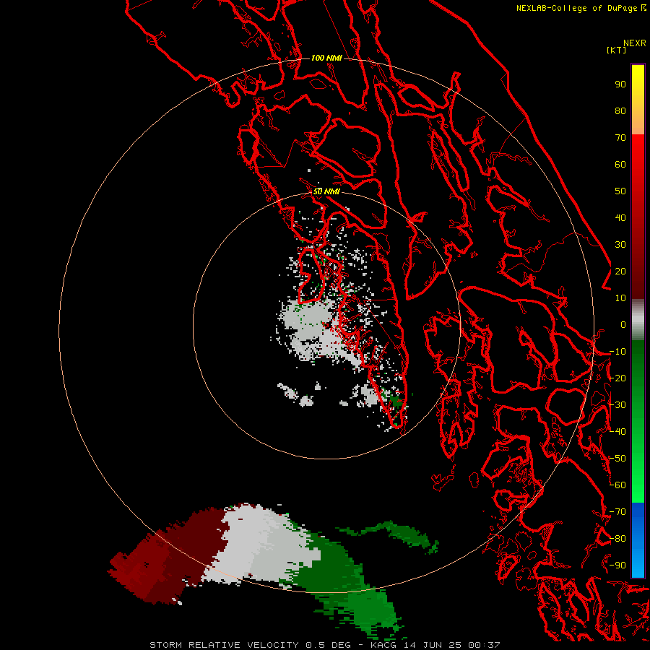Click the -70 value on velocity scale
Viewport: 650px width, 650px height.
[x=617, y=512]
